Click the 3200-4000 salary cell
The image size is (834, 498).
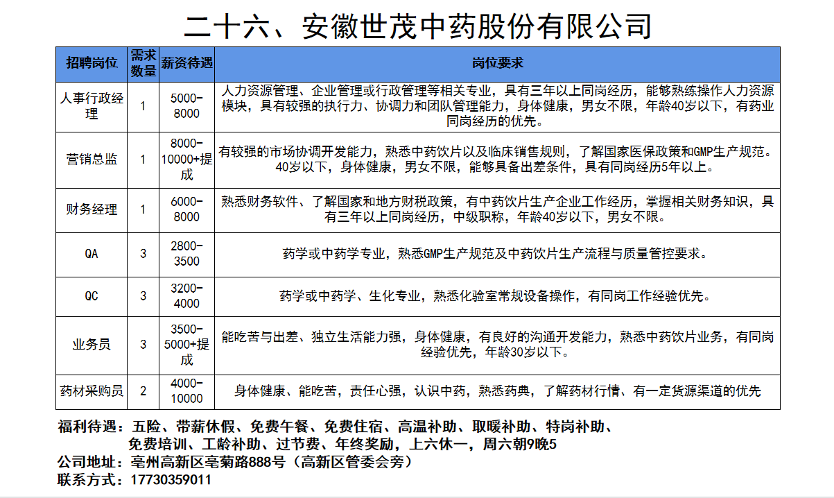tap(186, 296)
